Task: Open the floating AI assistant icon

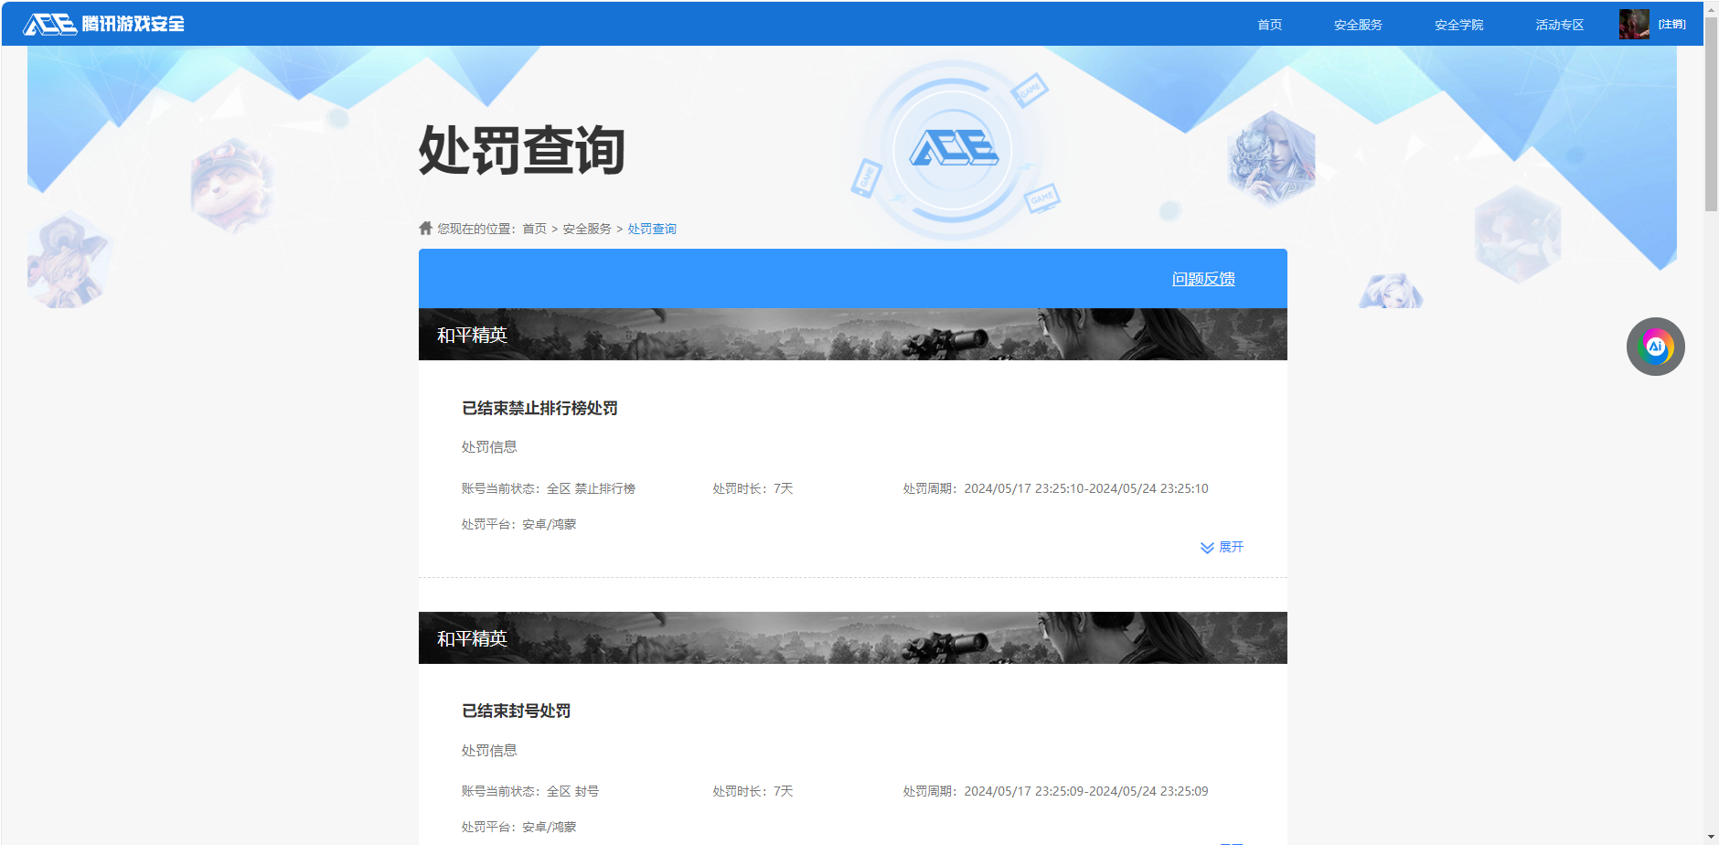Action: (x=1655, y=347)
